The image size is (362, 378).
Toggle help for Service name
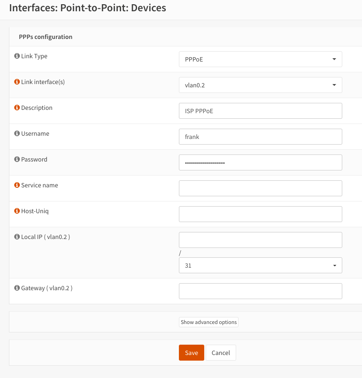click(17, 185)
